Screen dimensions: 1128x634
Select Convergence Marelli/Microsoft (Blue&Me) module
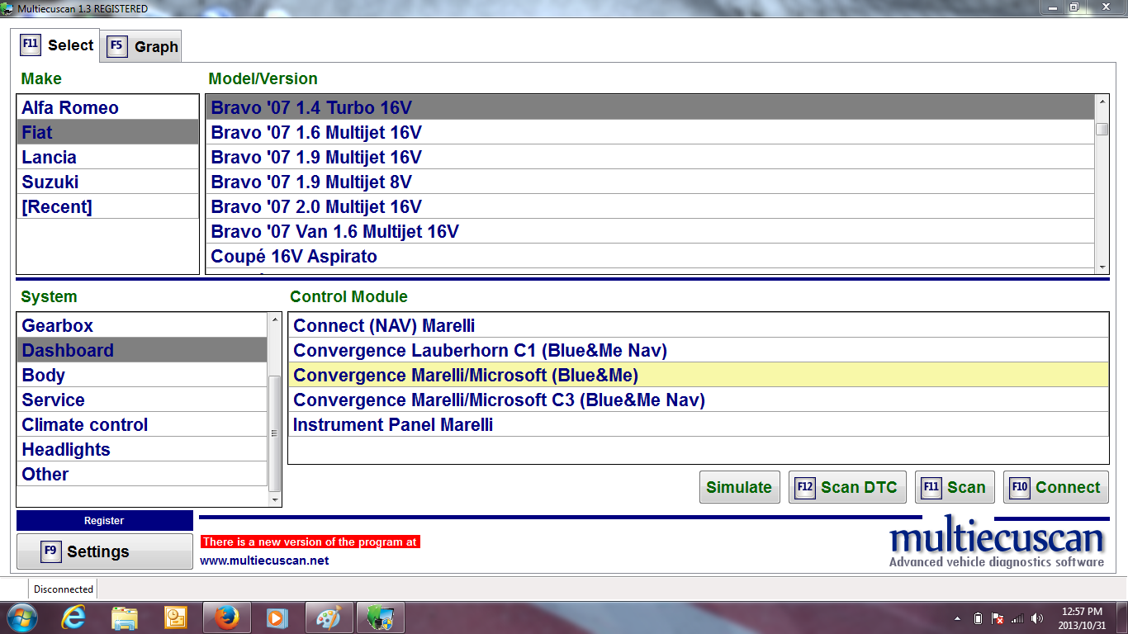click(698, 375)
